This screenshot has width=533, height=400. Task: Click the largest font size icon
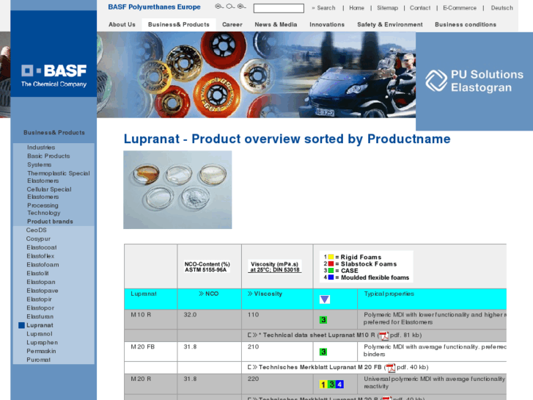tap(241, 7)
